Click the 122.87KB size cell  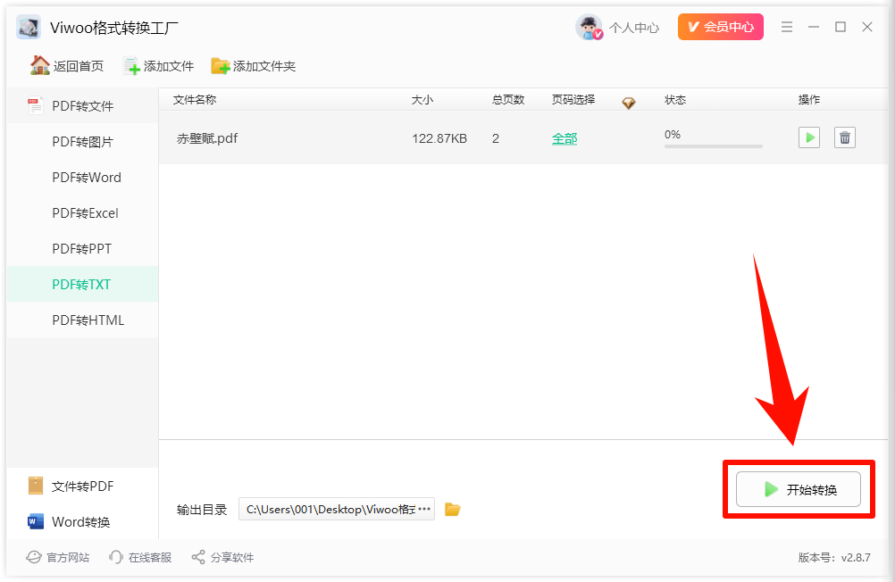click(x=439, y=138)
